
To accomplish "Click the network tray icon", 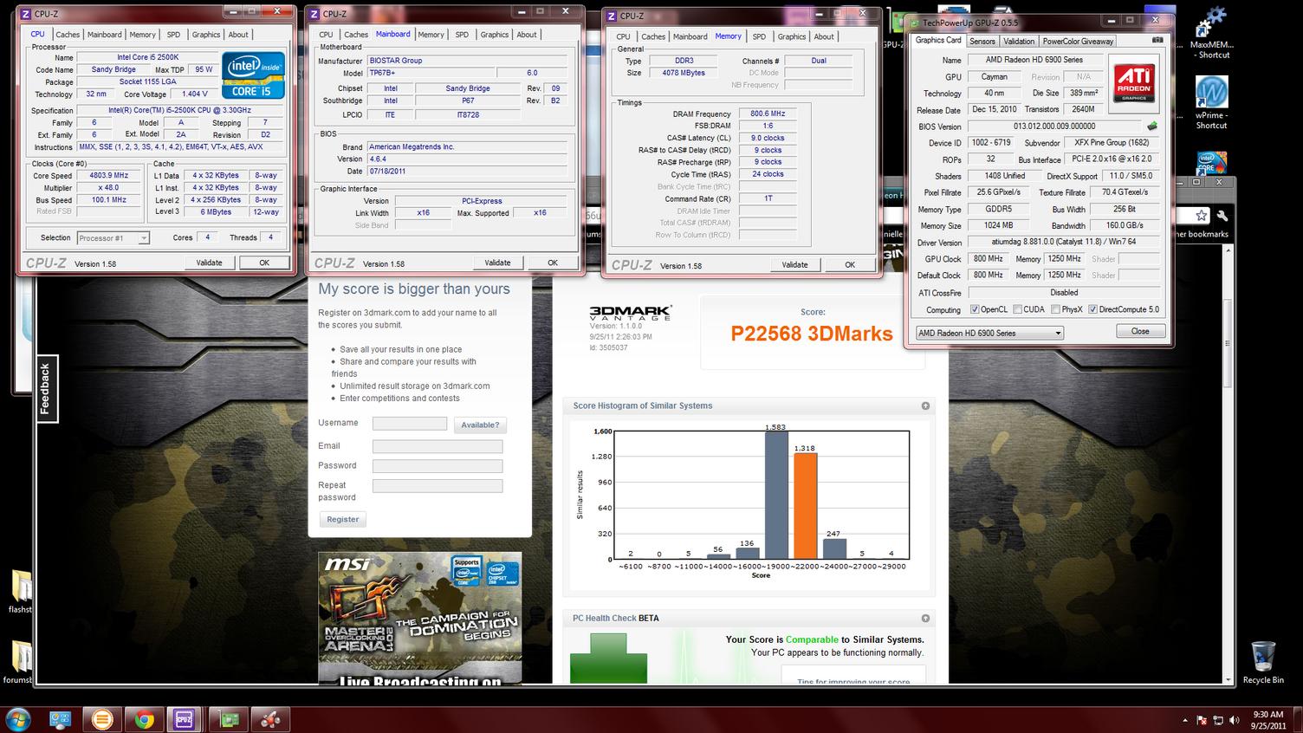I will (x=1218, y=720).
